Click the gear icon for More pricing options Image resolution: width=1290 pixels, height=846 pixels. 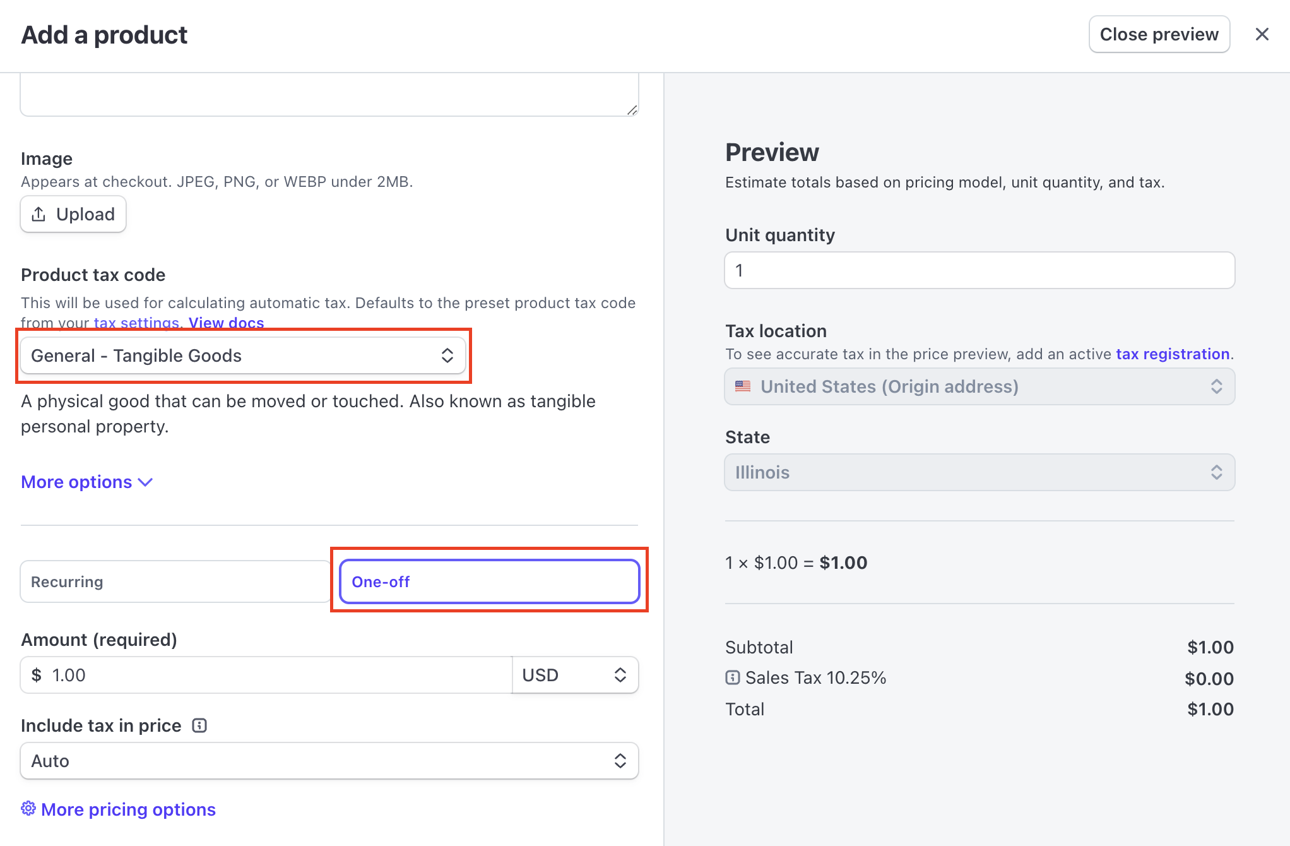pyautogui.click(x=29, y=809)
